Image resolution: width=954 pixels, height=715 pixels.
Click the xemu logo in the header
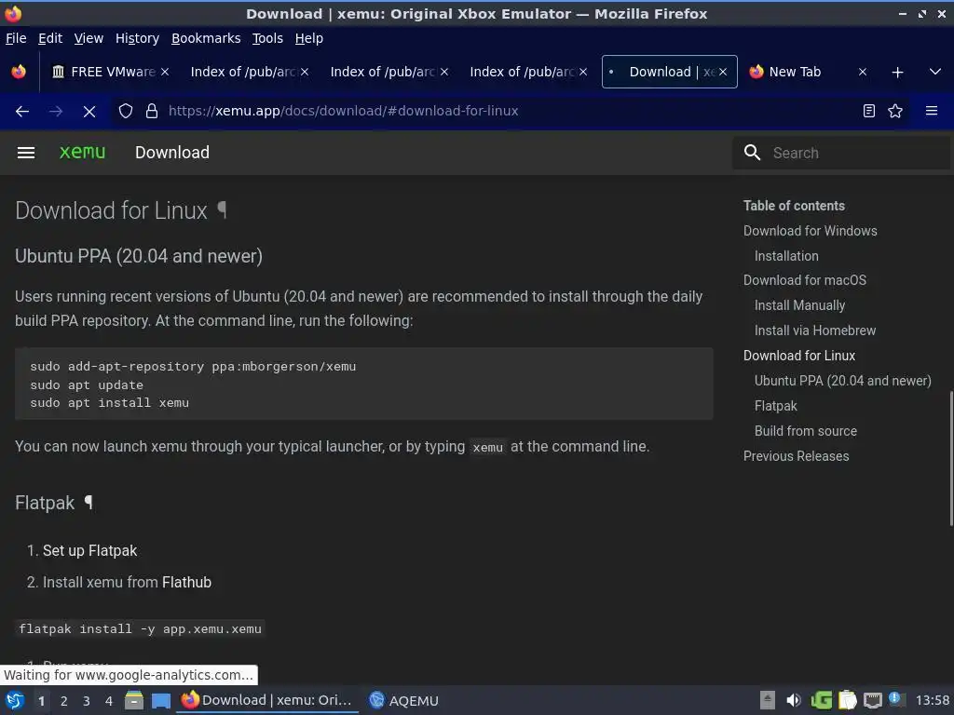pyautogui.click(x=82, y=152)
